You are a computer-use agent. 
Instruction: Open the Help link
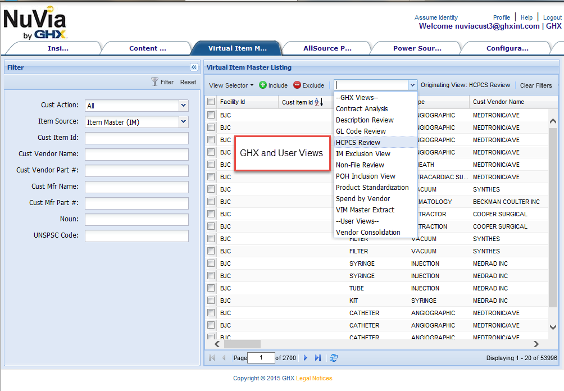coord(526,17)
